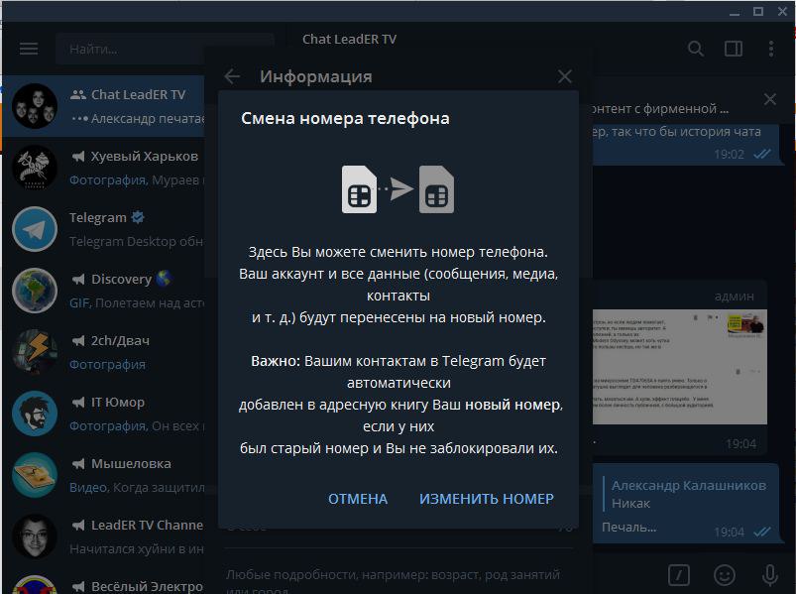Open the hamburger main menu
The image size is (796, 594).
point(29,49)
